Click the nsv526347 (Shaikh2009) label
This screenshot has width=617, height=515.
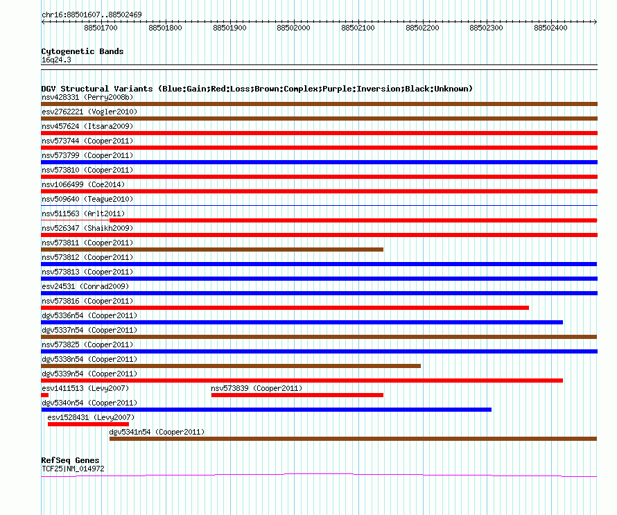tap(87, 228)
